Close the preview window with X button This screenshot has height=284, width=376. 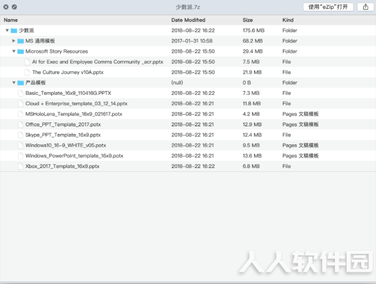[6, 7]
